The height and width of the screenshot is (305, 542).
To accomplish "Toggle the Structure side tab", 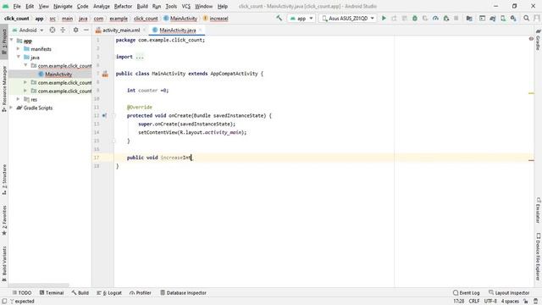I will click(4, 180).
